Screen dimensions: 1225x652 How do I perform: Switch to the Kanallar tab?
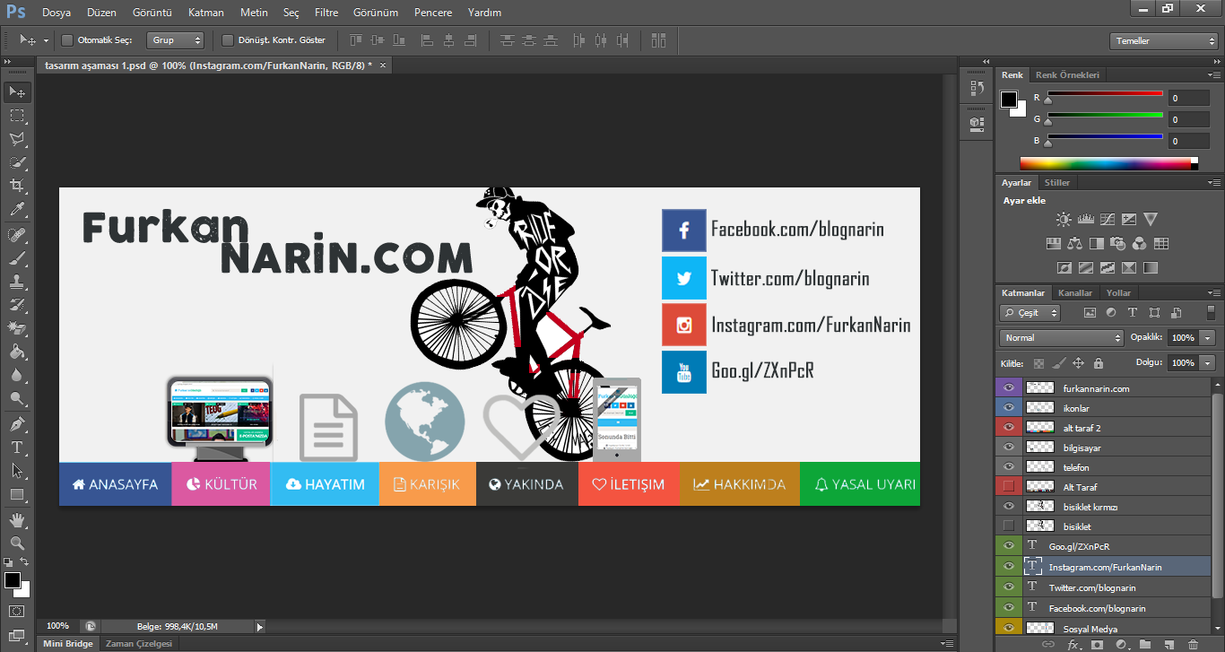(x=1075, y=293)
